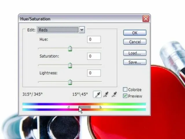Click the left outer fall-off triangle marker
The width and height of the screenshot is (185, 139).
coord(69,107)
